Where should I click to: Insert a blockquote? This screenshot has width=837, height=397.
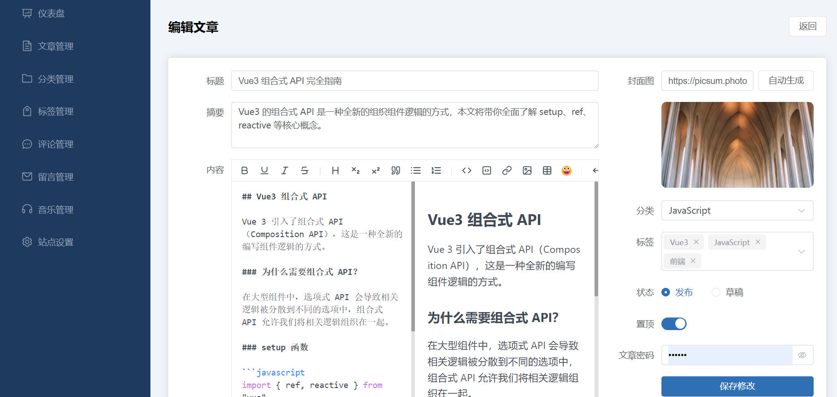[396, 171]
